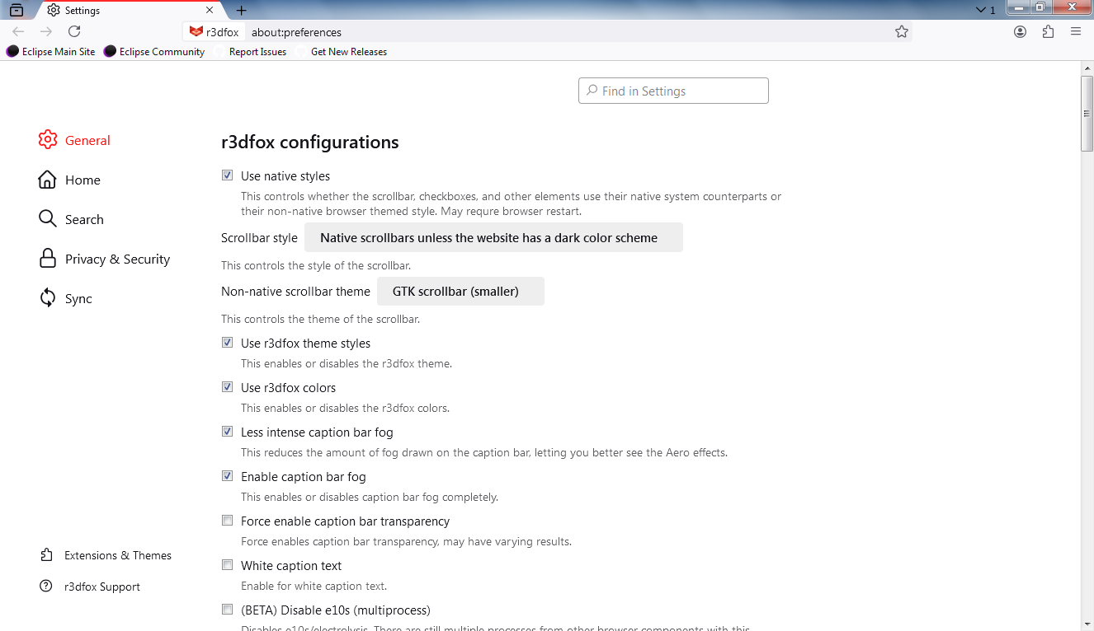This screenshot has width=1094, height=631.
Task: Uncheck Use r3dfox theme styles
Action: [x=228, y=343]
